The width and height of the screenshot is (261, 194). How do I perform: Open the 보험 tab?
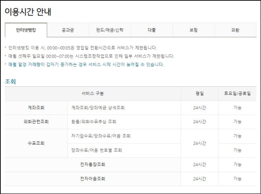194,30
